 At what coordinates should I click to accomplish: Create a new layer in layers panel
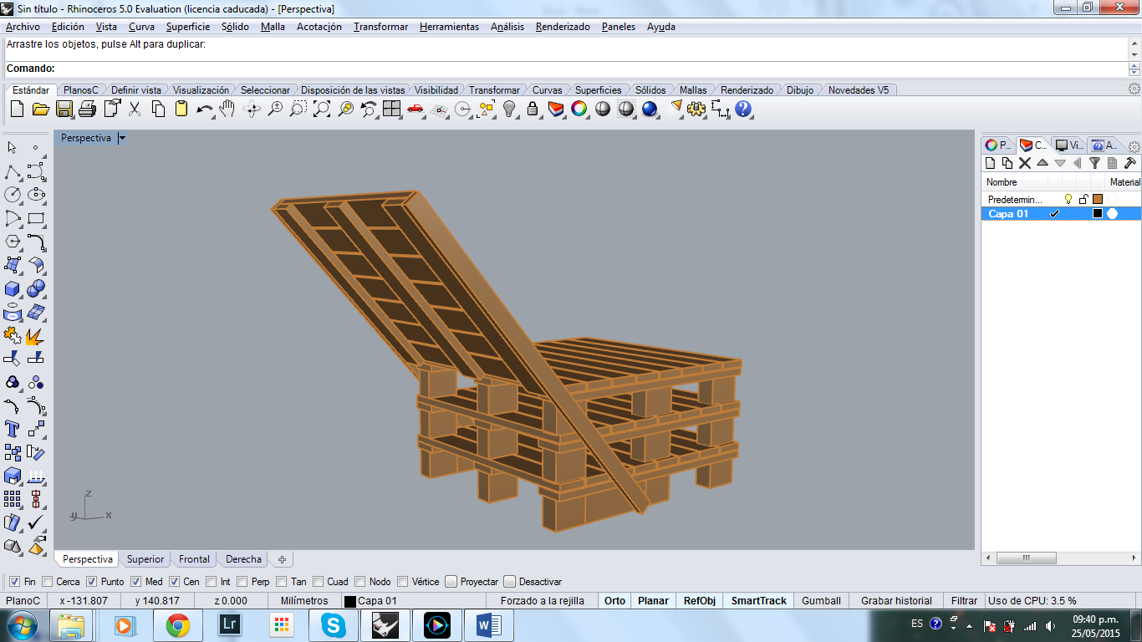click(991, 163)
